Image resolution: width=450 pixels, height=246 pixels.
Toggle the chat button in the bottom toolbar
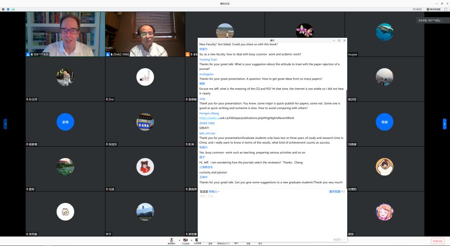pyautogui.click(x=236, y=243)
